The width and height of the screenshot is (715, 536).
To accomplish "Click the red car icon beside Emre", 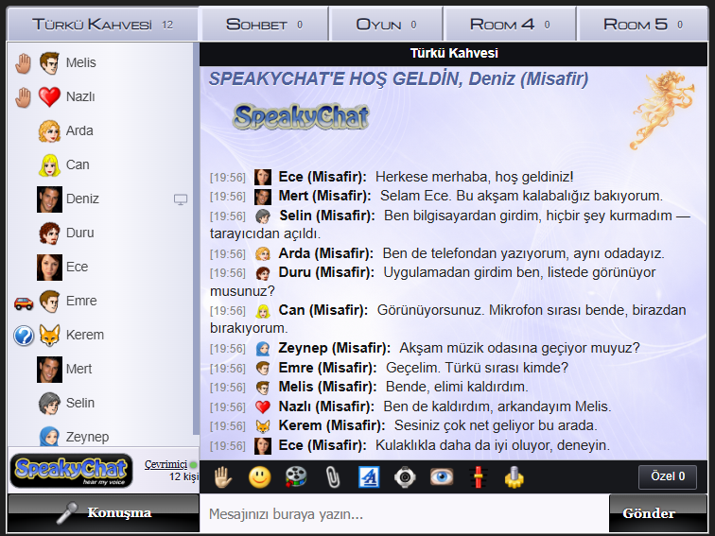I will (x=24, y=303).
